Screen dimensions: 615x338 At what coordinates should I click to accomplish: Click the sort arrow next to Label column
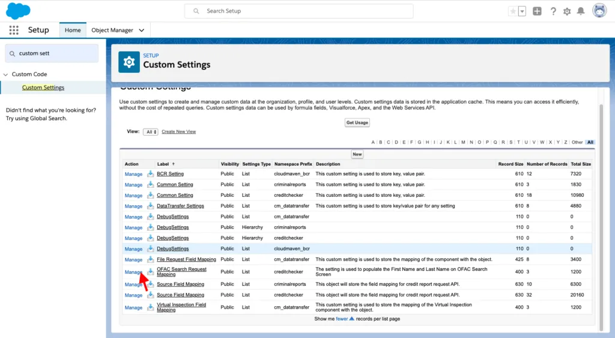coord(174,164)
